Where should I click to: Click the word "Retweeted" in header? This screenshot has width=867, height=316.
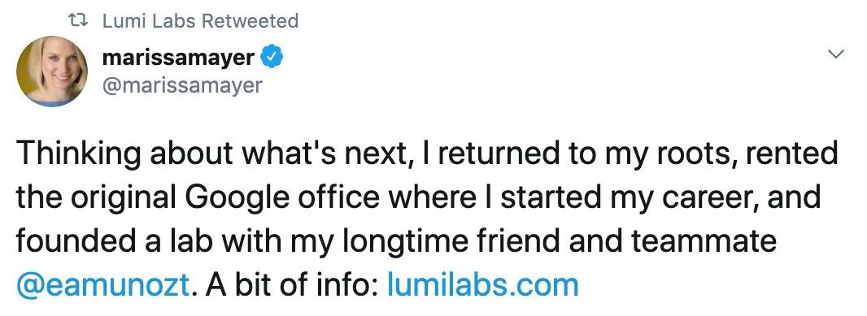250,21
